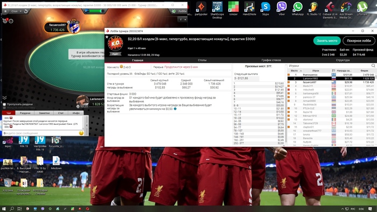The image size is (377, 212).
Task: Click the orange marker next to thanospenos
Action: point(289,75)
